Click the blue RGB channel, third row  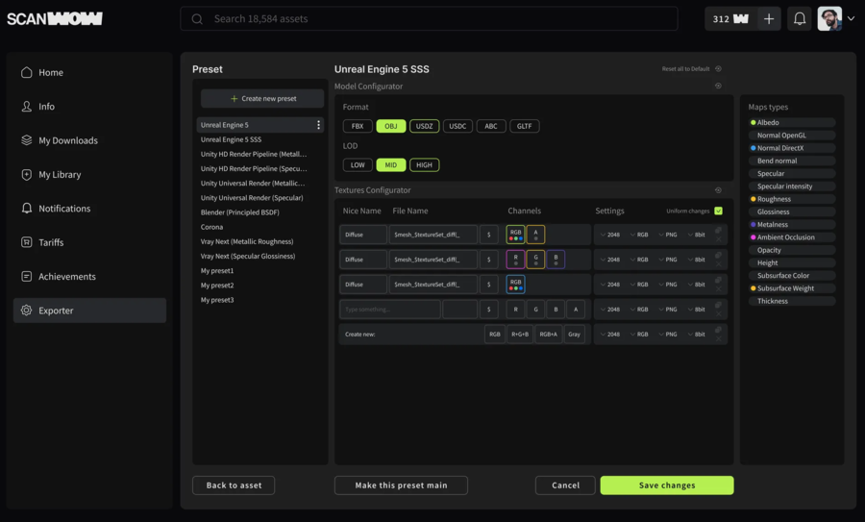tap(516, 285)
